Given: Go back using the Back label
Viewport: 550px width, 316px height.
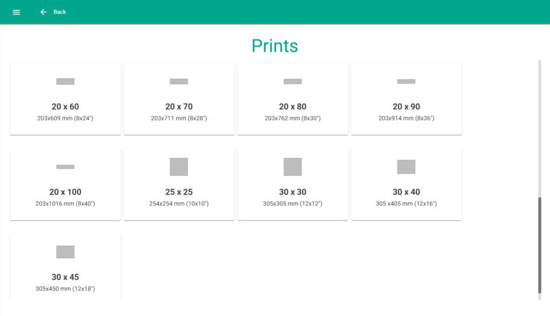Looking at the screenshot, I should click(60, 12).
